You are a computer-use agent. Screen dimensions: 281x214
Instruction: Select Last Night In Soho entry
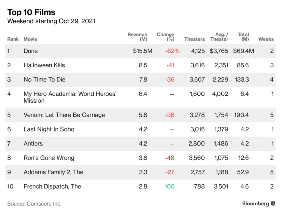pos(49,129)
